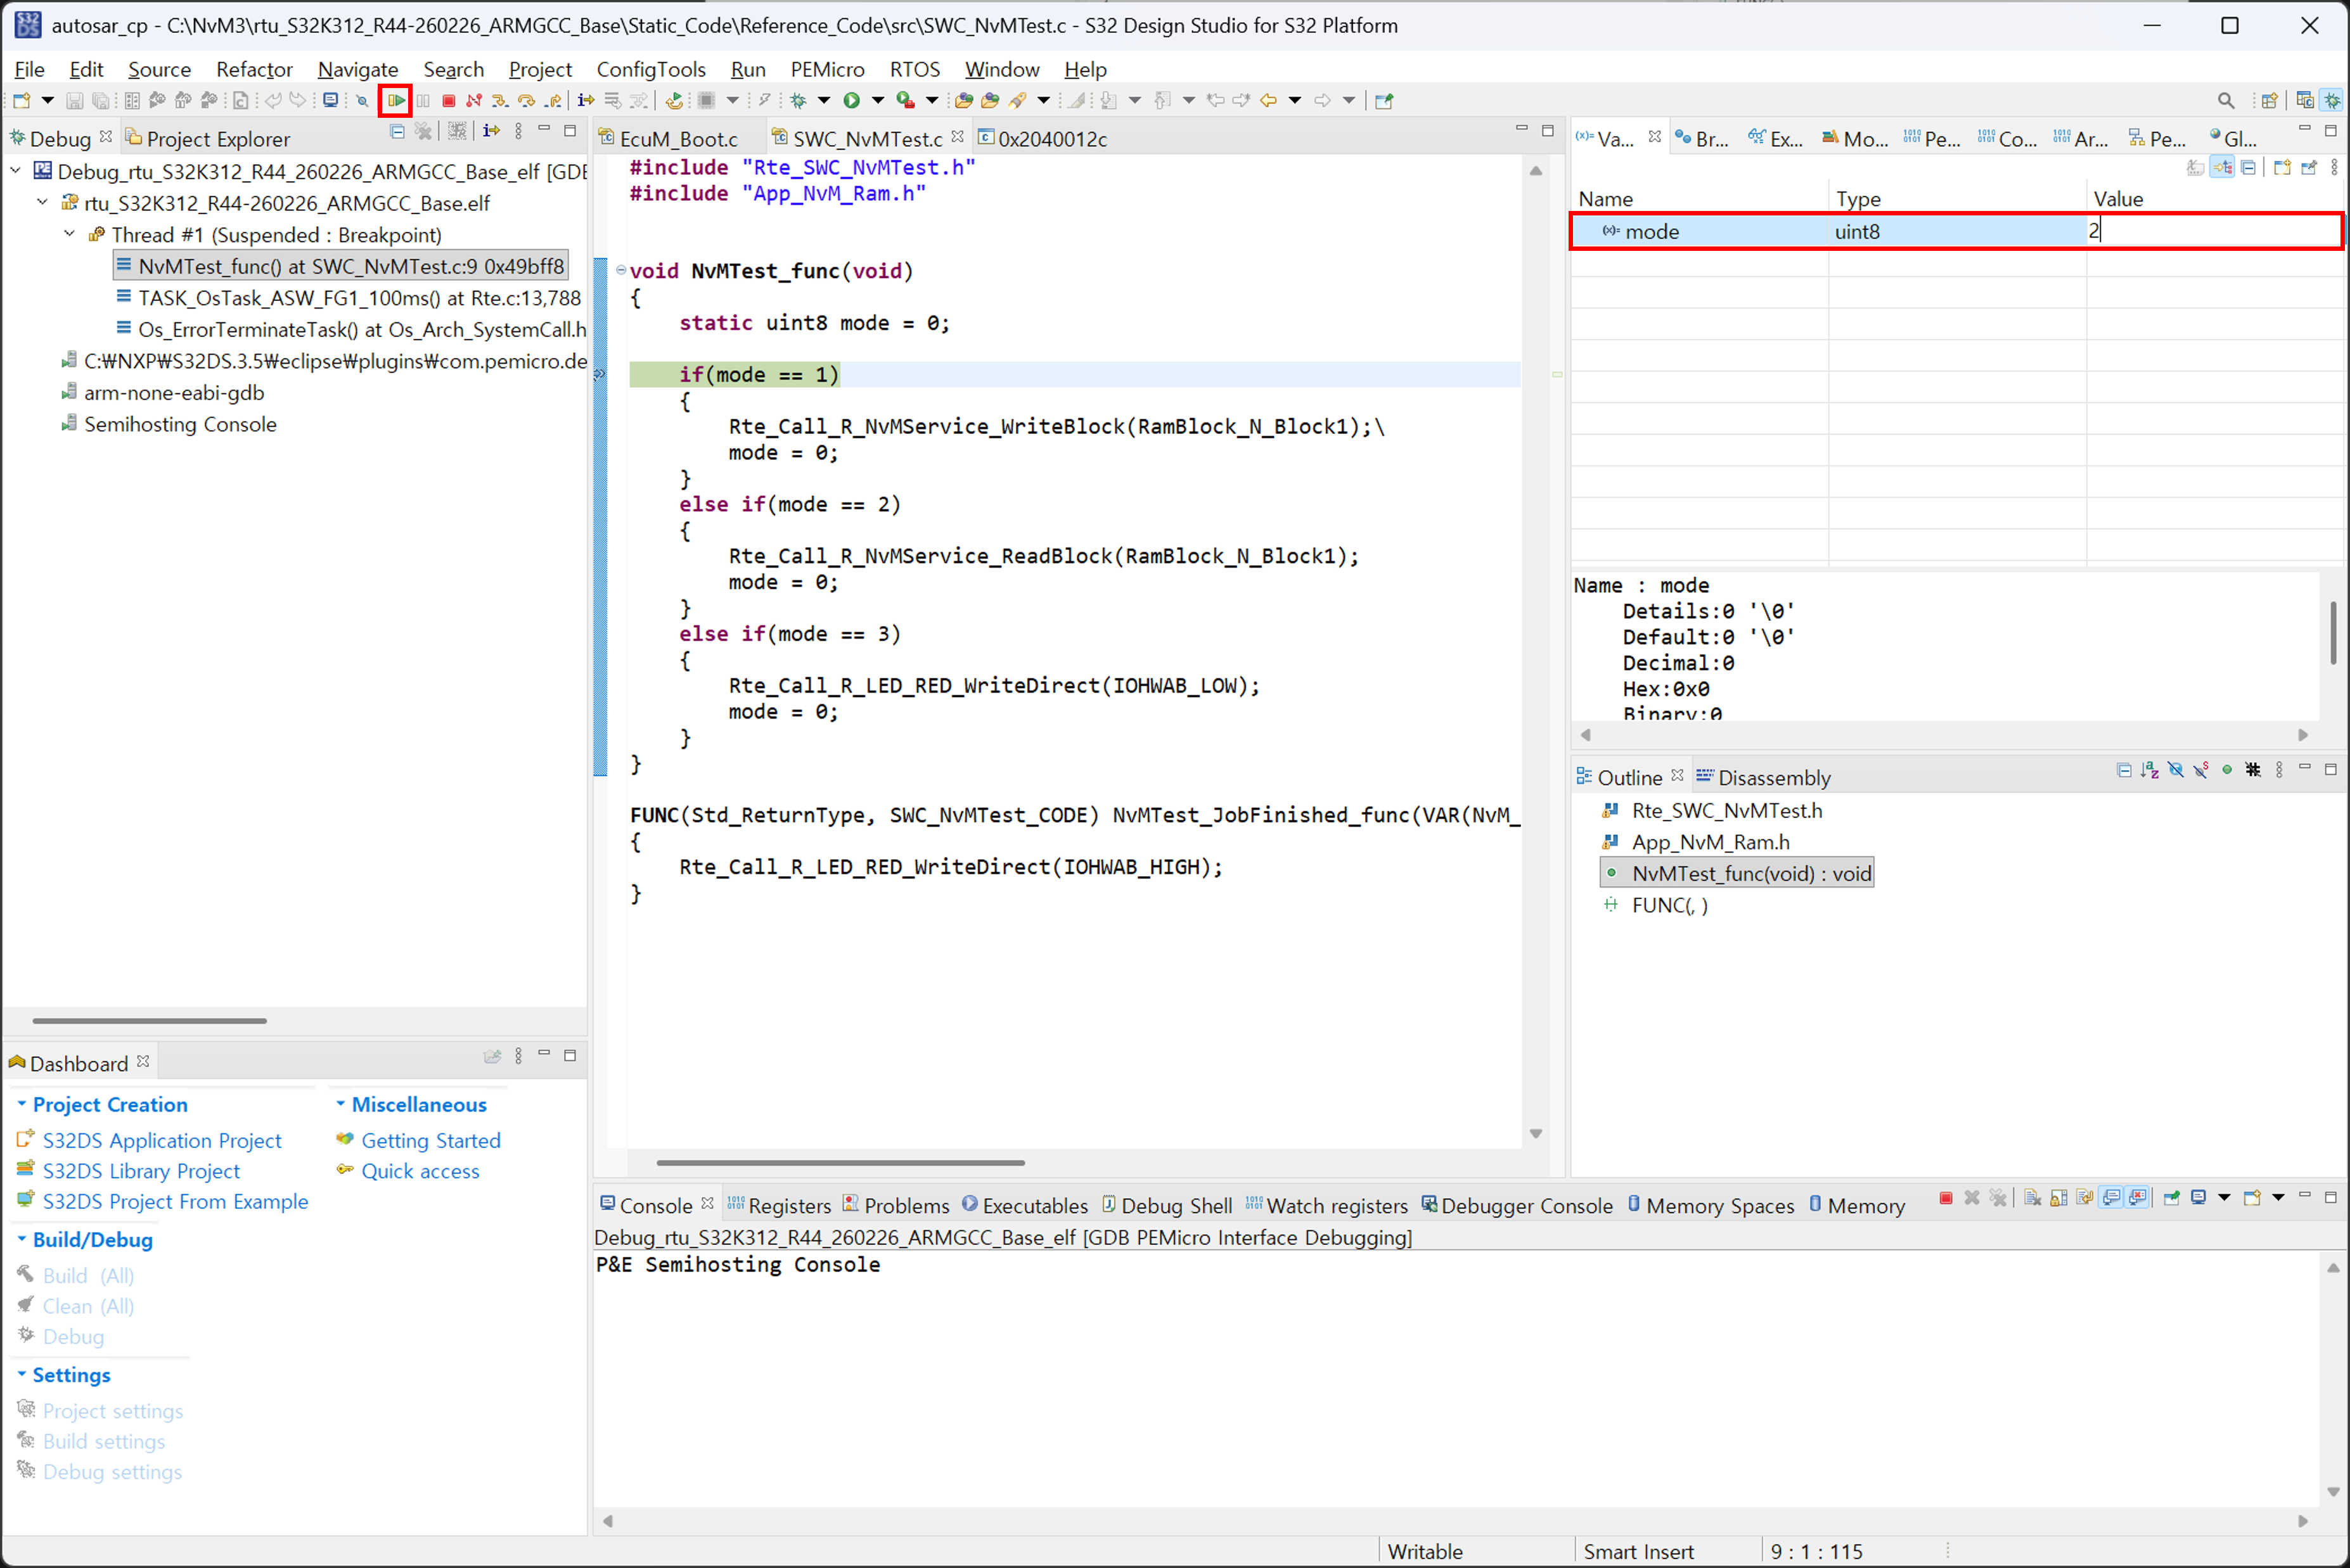The height and width of the screenshot is (1568, 2350).
Task: Click the Suspend (pause) toolbar icon
Action: [x=423, y=100]
